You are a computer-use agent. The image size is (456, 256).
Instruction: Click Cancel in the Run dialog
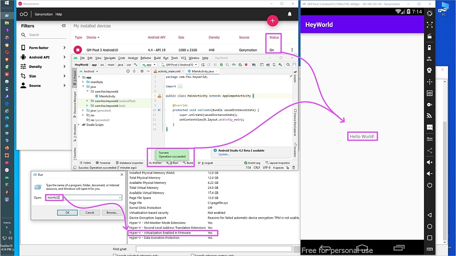click(x=90, y=213)
